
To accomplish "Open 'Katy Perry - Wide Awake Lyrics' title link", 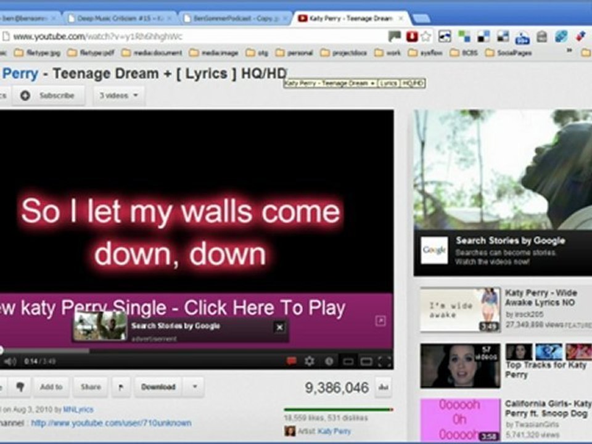I will coord(541,297).
